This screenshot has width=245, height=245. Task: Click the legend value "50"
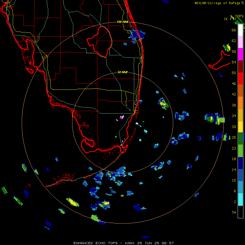(x=234, y=73)
